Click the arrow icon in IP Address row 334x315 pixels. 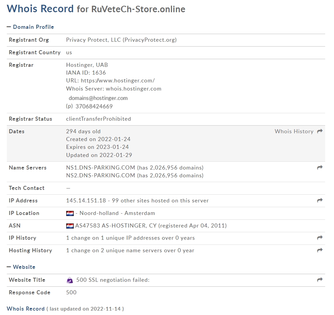(x=320, y=200)
